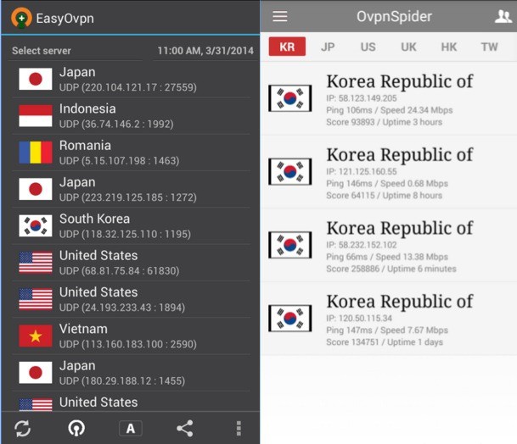Refresh the EasyOvpn server list

point(22,428)
